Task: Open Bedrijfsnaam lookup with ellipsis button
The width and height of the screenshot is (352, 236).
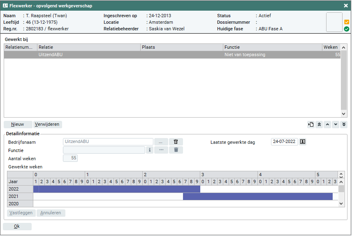Action: 161,142
